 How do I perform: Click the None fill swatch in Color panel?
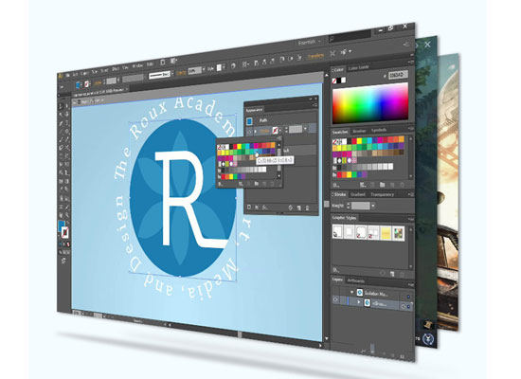[x=334, y=81]
